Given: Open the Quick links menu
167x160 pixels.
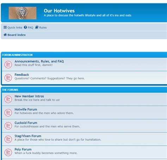Looking at the screenshot, I should (x=13, y=27).
